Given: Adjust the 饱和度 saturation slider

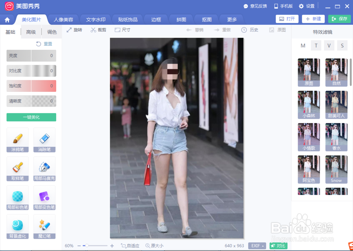Looking at the screenshot, I should (31, 86).
